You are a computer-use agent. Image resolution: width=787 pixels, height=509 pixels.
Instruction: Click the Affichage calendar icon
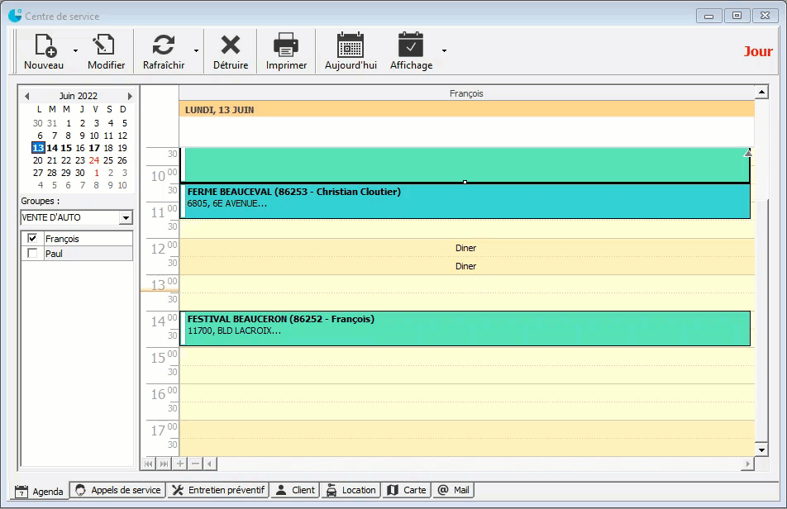[411, 45]
